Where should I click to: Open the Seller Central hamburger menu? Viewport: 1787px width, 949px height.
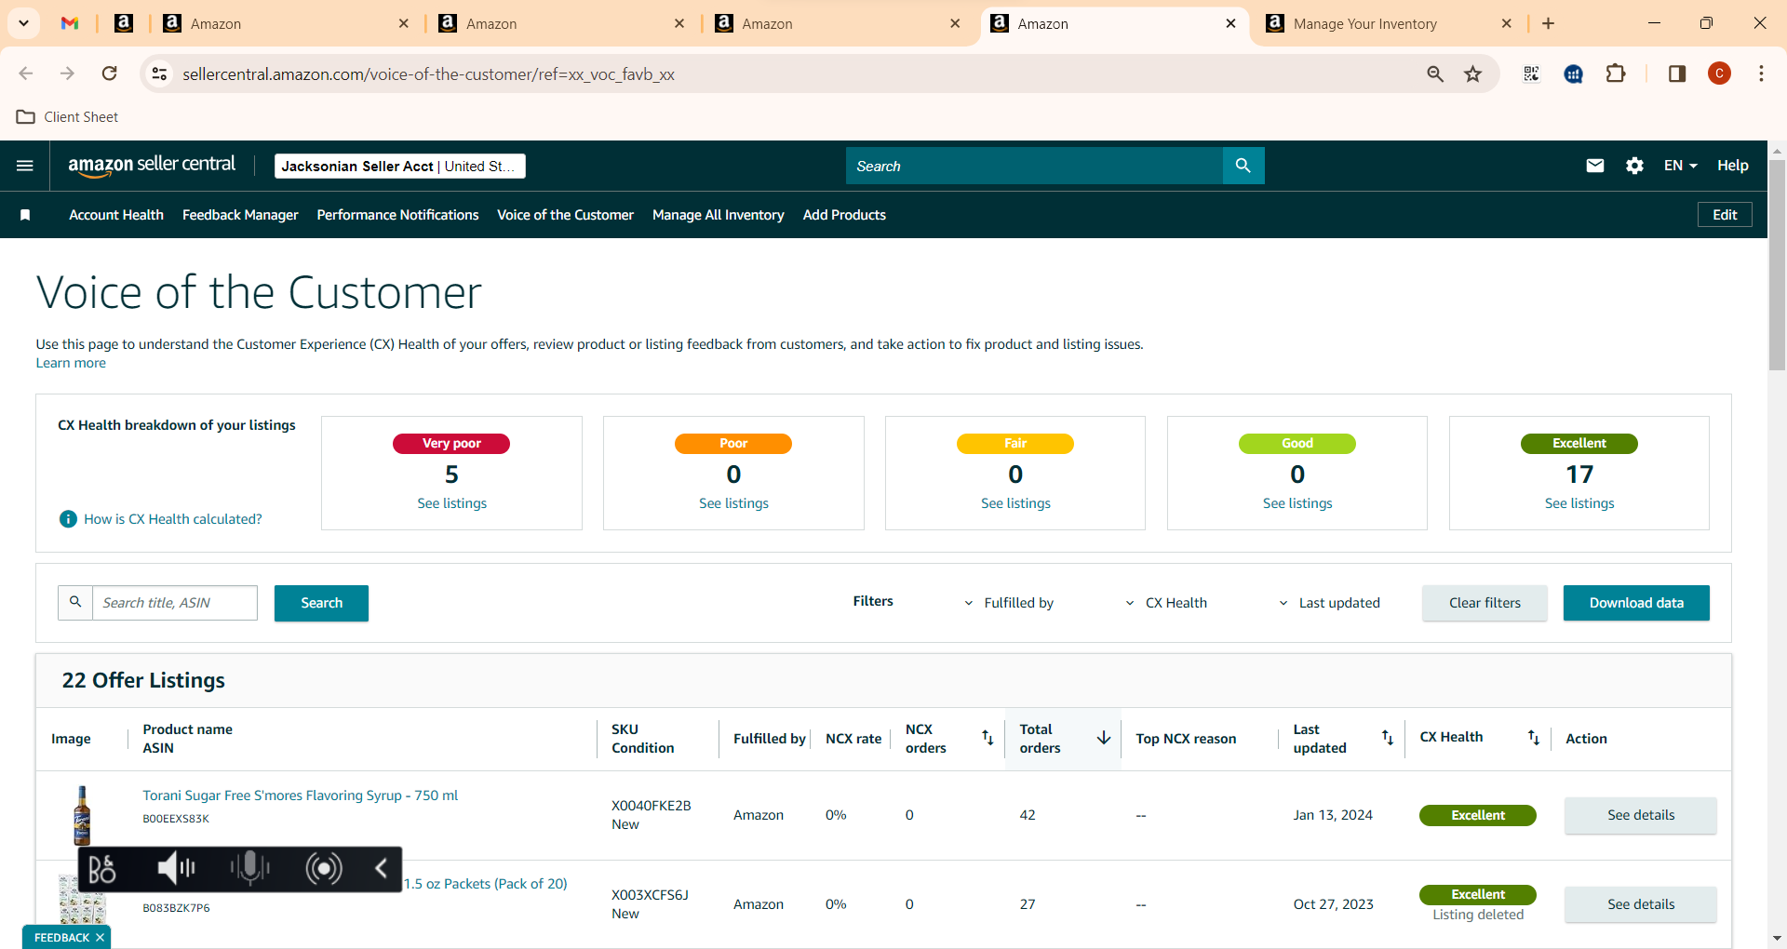25,166
